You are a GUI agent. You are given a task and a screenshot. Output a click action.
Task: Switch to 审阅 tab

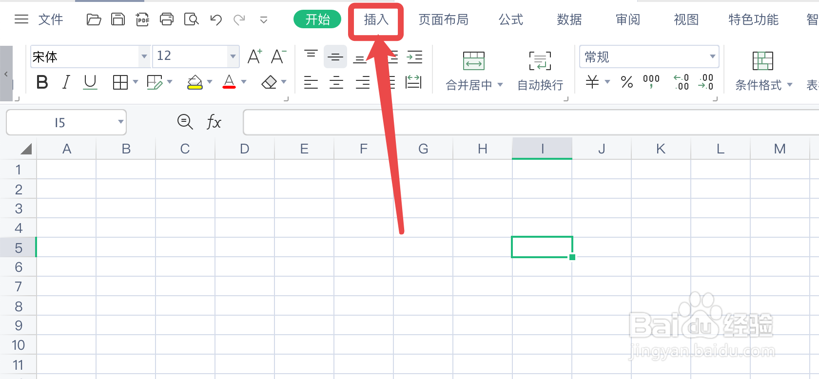(628, 19)
